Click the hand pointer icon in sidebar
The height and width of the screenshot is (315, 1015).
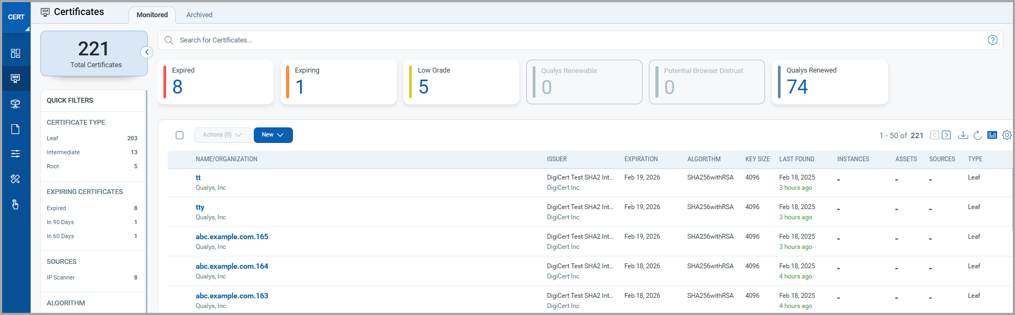tap(16, 204)
